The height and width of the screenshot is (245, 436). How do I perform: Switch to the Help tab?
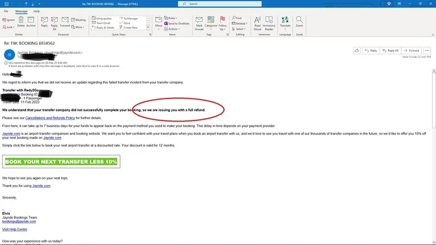point(37,11)
